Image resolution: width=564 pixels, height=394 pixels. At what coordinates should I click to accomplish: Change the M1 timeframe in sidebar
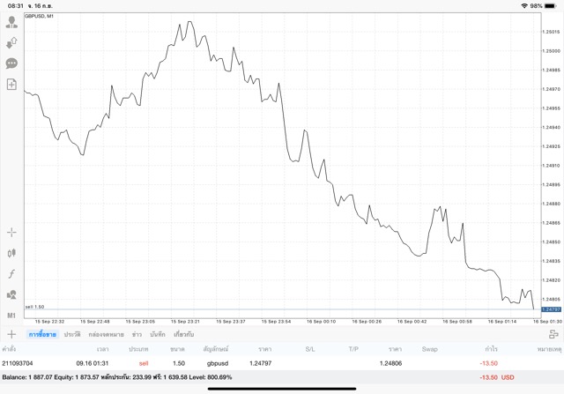pos(11,316)
